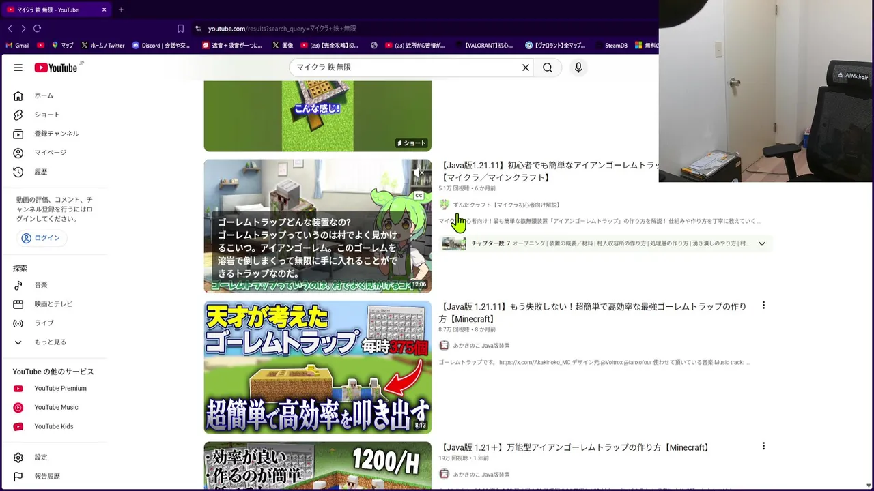874x491 pixels.
Task: Open the SteamDB bookmark
Action: [x=610, y=46]
